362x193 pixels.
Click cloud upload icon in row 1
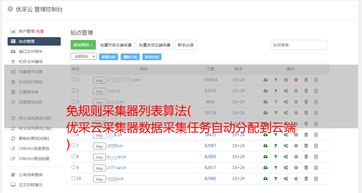pyautogui.click(x=265, y=80)
